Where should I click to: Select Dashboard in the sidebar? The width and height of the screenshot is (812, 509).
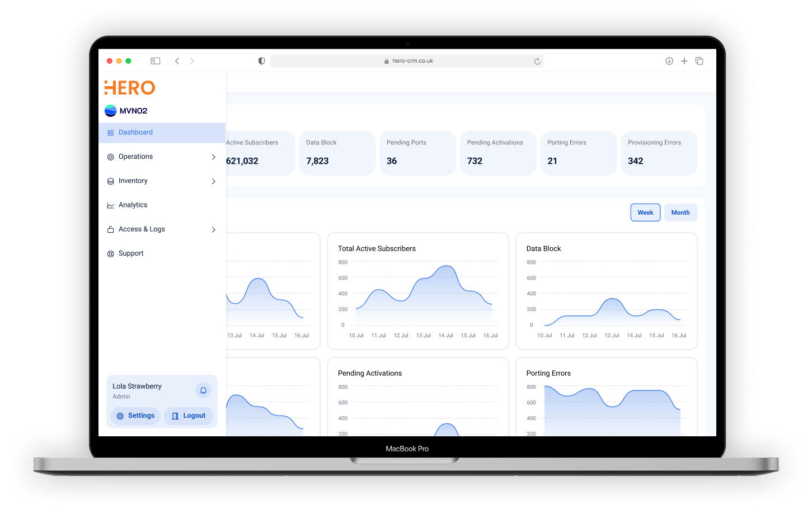[x=135, y=133]
